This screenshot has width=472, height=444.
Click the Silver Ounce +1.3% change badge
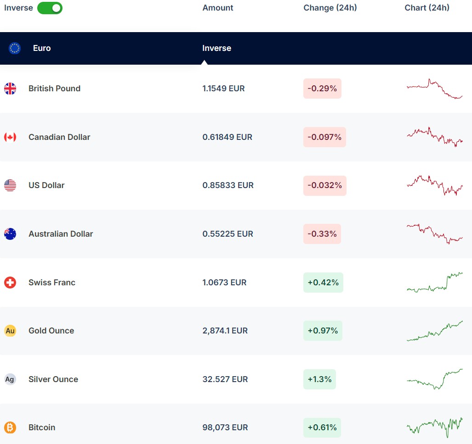319,379
